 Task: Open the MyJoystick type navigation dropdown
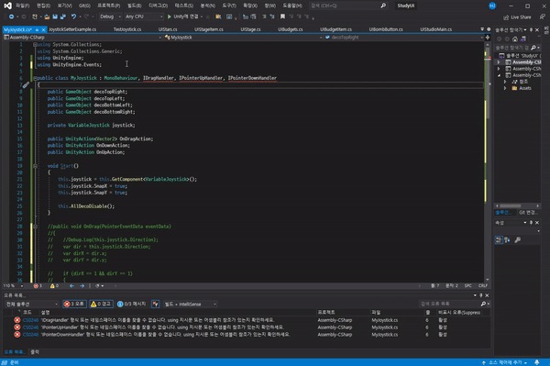243,38
